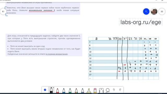Select the black pen tool
The width and height of the screenshot is (167, 94).
pos(51,90)
